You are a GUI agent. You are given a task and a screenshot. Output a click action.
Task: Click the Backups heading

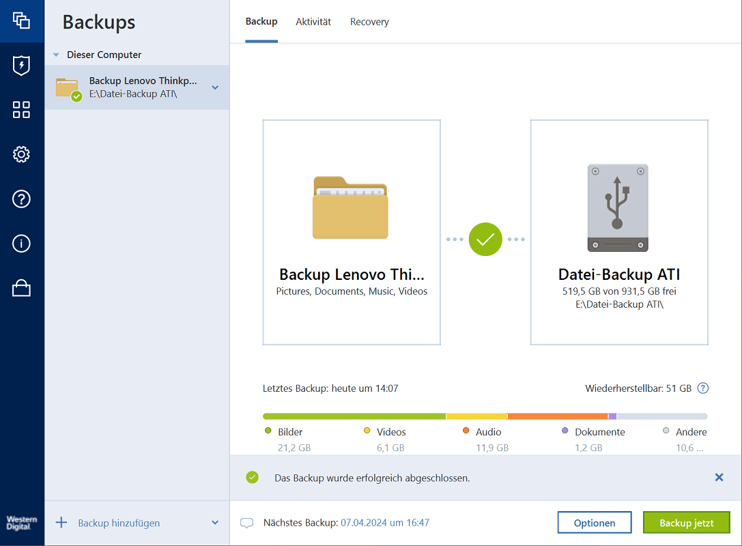coord(99,23)
